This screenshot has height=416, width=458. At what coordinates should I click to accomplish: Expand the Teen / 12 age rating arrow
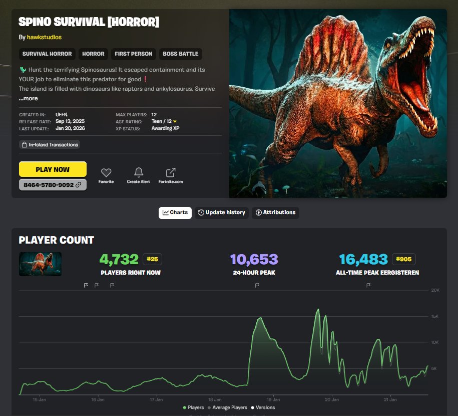(175, 121)
